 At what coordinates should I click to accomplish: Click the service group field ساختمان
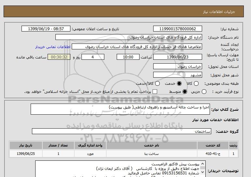click(122, 132)
